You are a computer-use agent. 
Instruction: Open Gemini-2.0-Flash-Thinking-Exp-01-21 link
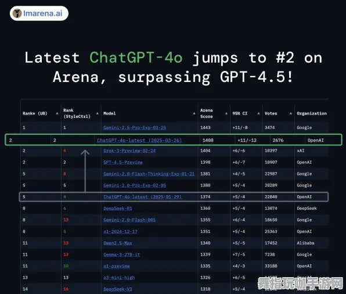click(149, 174)
